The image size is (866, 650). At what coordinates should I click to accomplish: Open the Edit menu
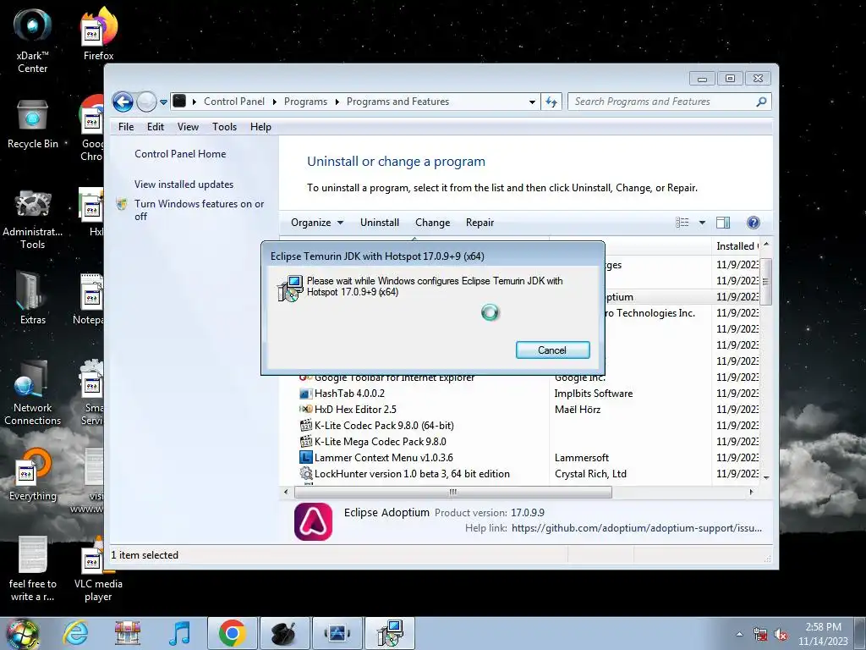click(x=156, y=127)
